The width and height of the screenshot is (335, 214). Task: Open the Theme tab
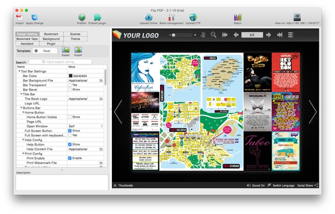pos(75,39)
